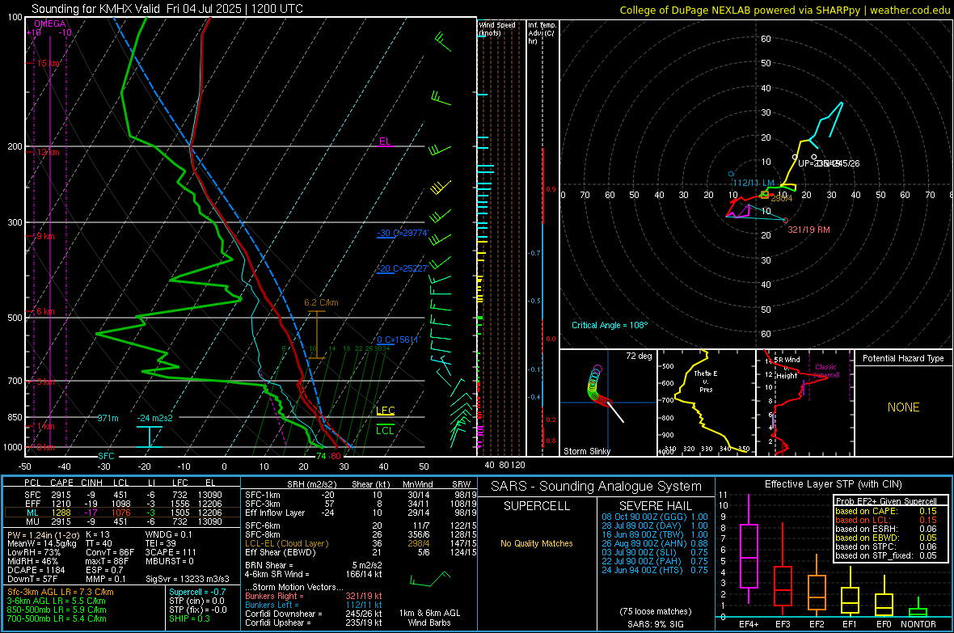
Task: Click the (75 loose matches) text
Action: 655,611
